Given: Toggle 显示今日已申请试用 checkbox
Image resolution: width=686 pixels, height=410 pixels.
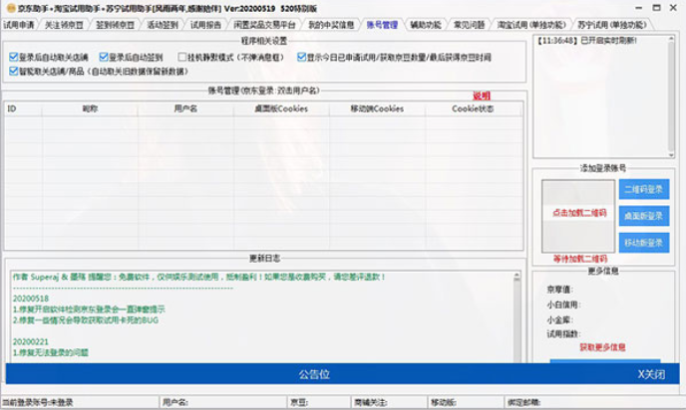Looking at the screenshot, I should coord(301,57).
